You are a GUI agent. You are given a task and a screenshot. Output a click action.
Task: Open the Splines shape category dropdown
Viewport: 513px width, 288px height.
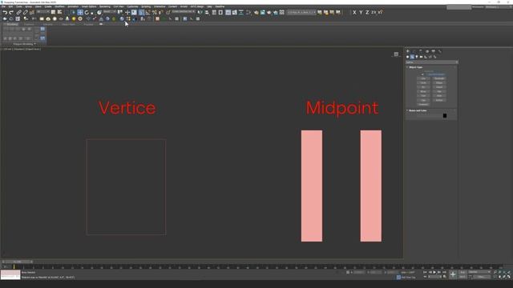(x=432, y=62)
